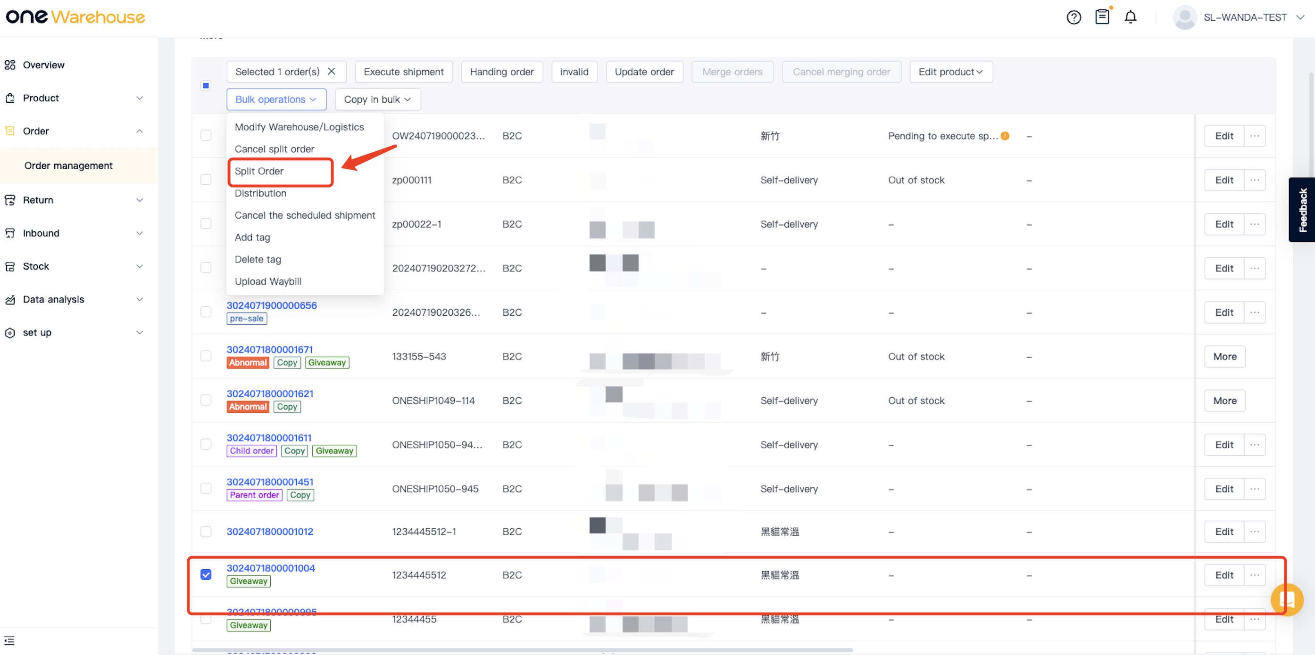Viewport: 1315px width, 655px height.
Task: Choose Cancel split order menu item
Action: click(275, 149)
